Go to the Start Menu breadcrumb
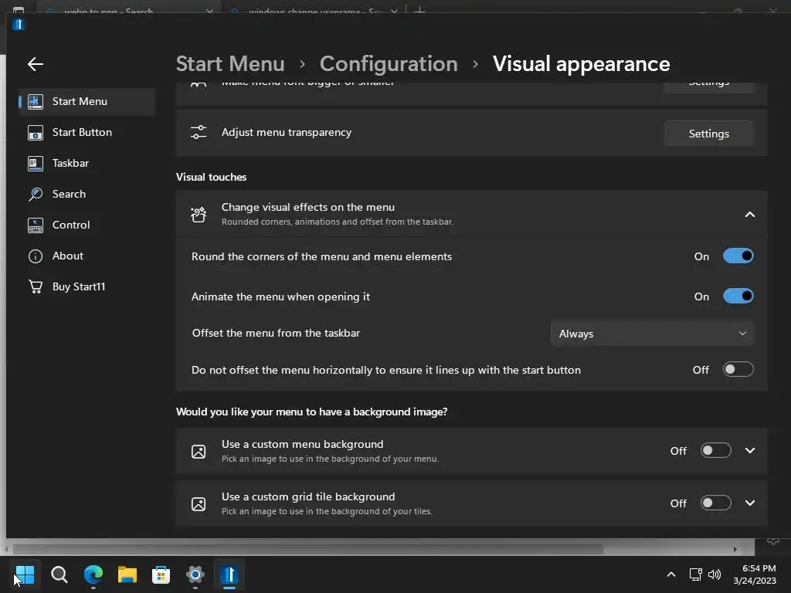The image size is (791, 593). tap(230, 64)
